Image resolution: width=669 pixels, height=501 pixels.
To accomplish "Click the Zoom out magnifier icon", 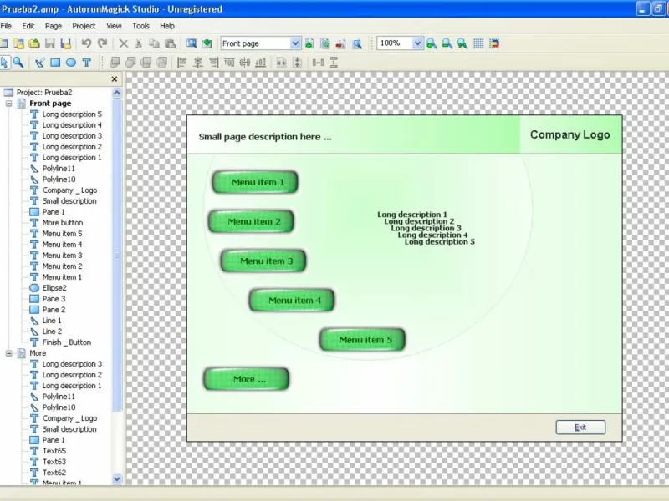I will pyautogui.click(x=447, y=43).
